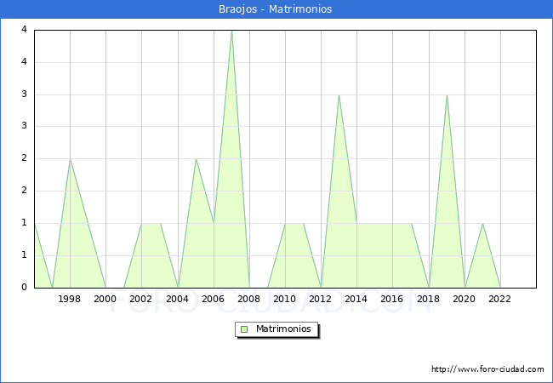Click the 2014 x-axis label
Viewport: 553px width, 383px height.
pos(356,299)
